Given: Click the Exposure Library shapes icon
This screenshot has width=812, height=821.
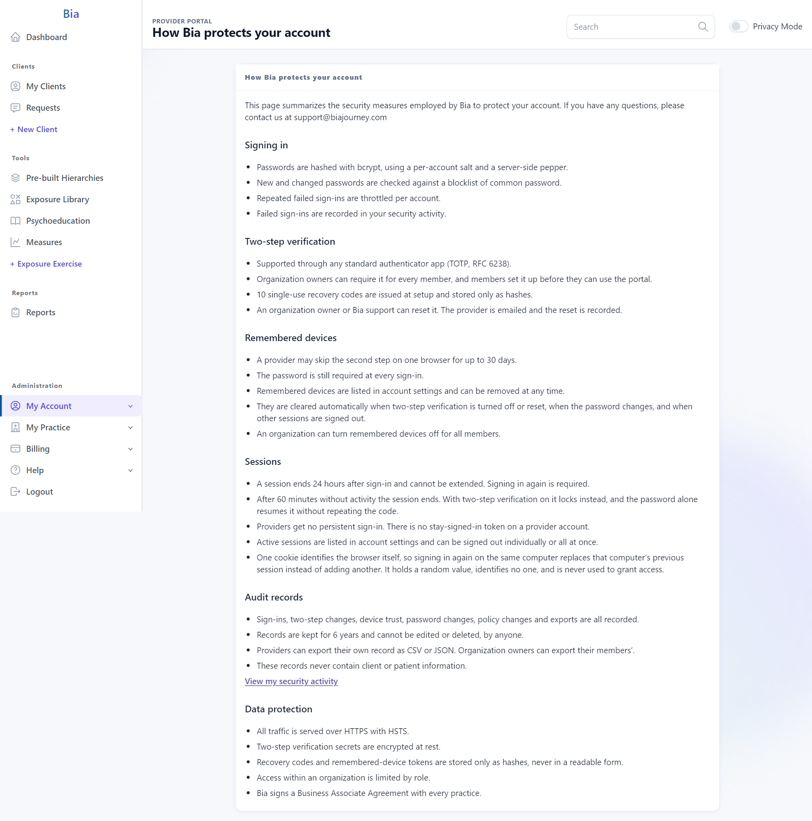Looking at the screenshot, I should [15, 199].
